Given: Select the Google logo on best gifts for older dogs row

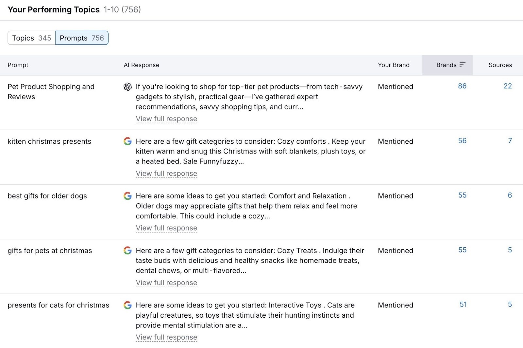Looking at the screenshot, I should coord(127,196).
